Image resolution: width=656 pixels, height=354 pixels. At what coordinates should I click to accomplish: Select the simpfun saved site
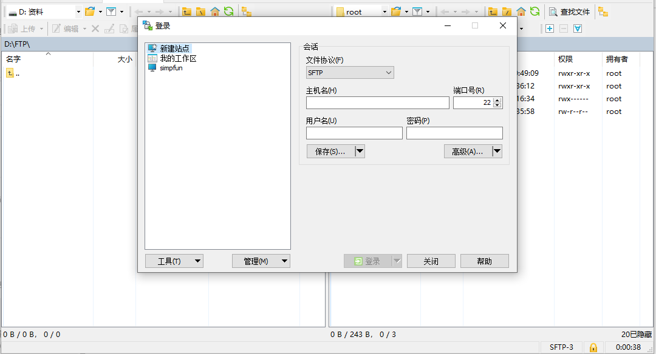pos(171,68)
